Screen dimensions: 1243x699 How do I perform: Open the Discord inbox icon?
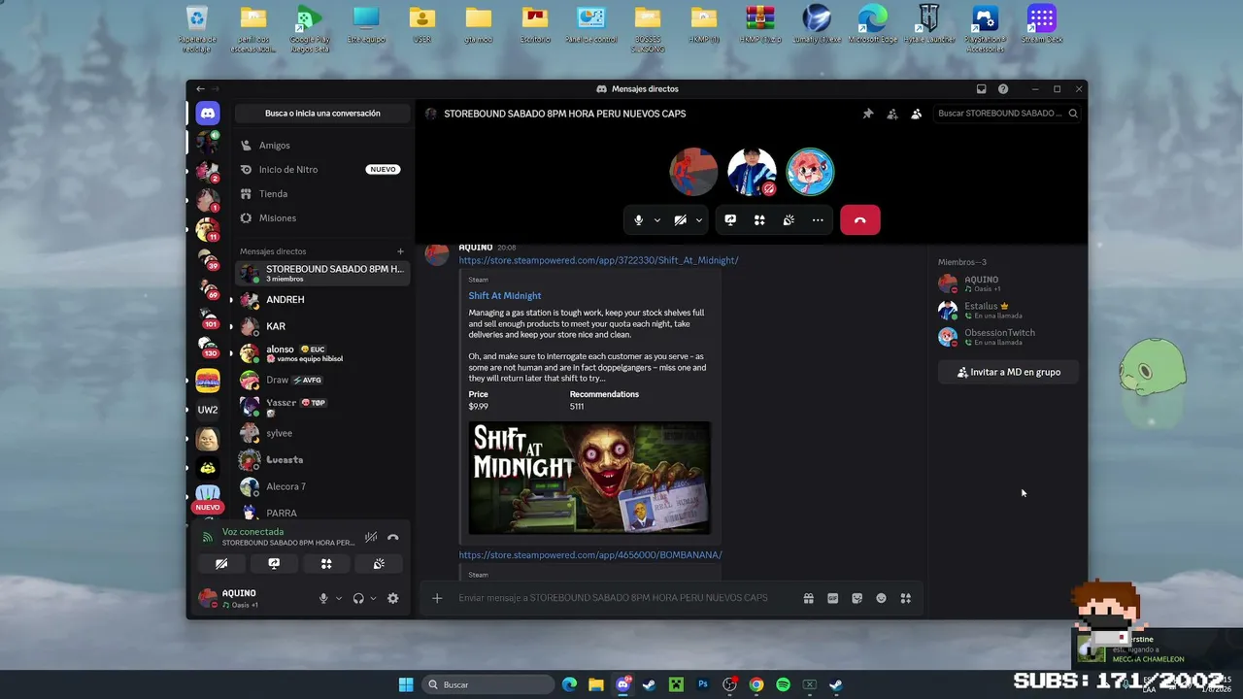(982, 89)
